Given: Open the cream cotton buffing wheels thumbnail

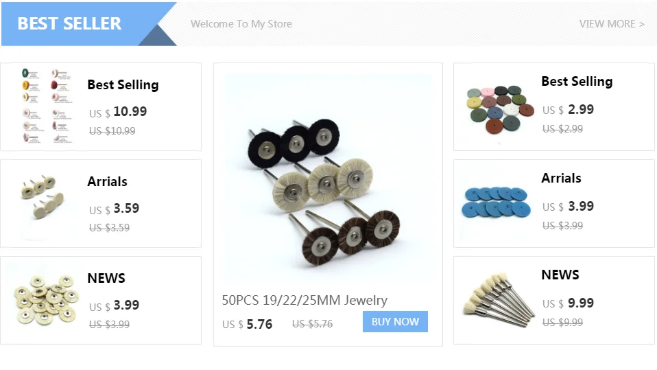Looking at the screenshot, I should pos(47,300).
